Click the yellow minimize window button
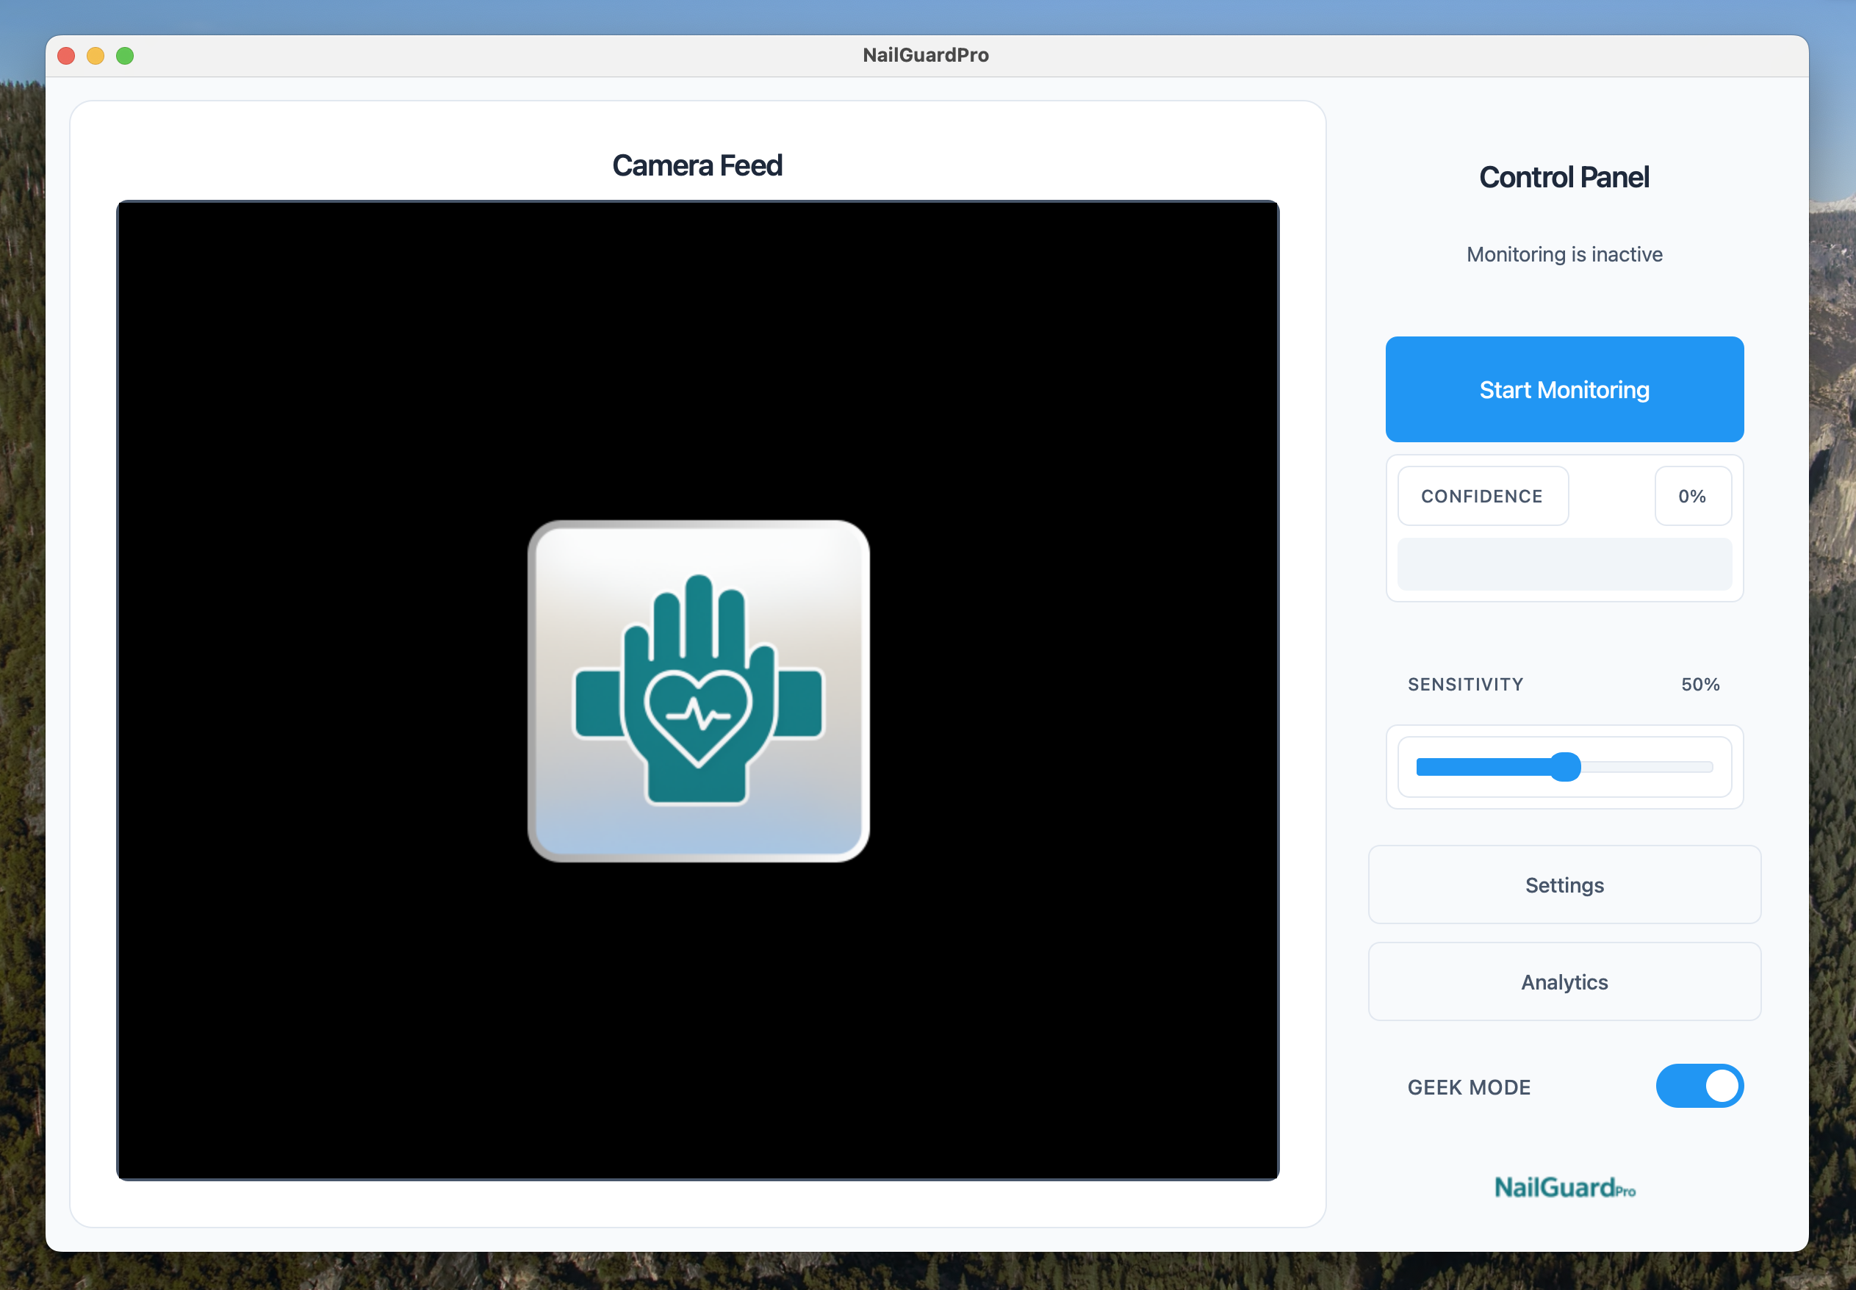The height and width of the screenshot is (1290, 1856). [96, 56]
